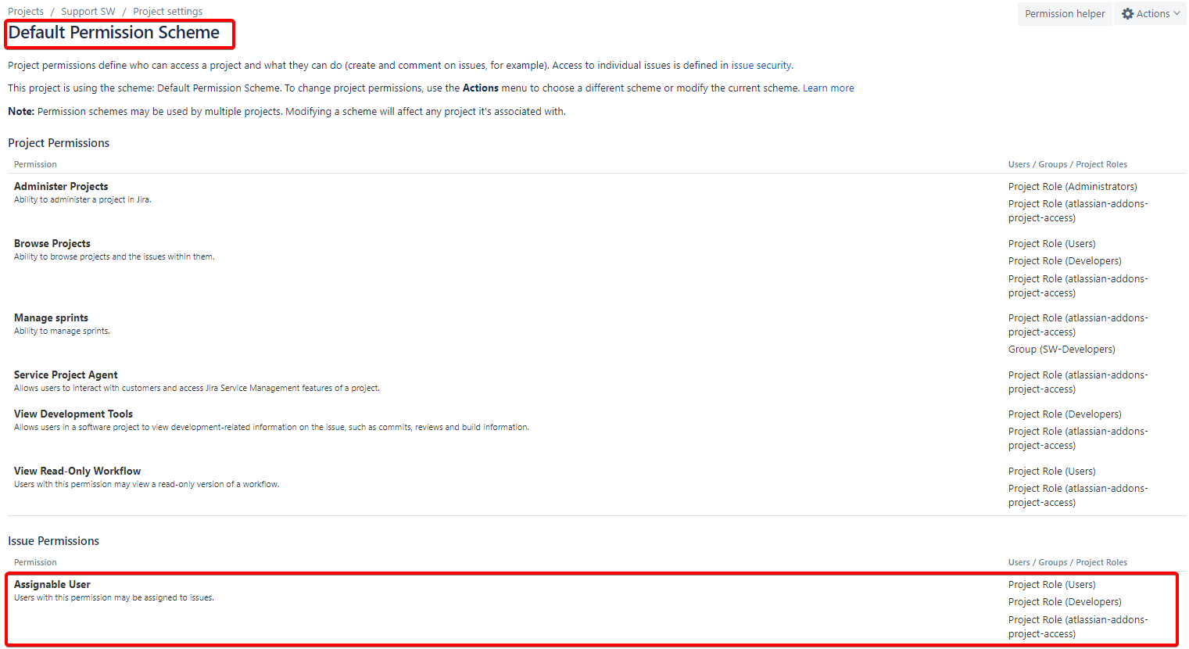Follow the issue security link
This screenshot has width=1189, height=649.
761,65
